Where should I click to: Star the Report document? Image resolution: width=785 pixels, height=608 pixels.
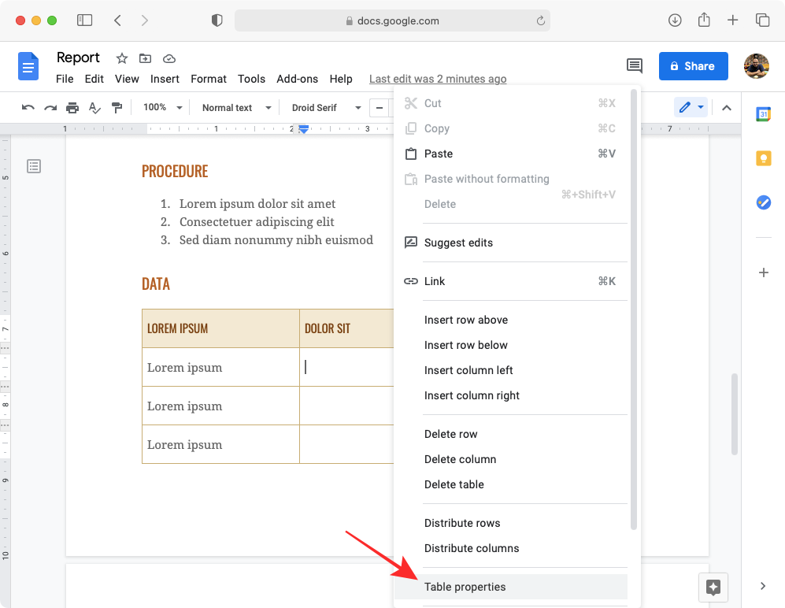121,58
